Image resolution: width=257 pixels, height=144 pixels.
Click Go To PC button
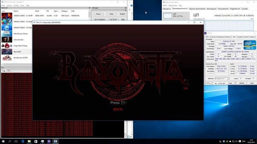point(113,20)
